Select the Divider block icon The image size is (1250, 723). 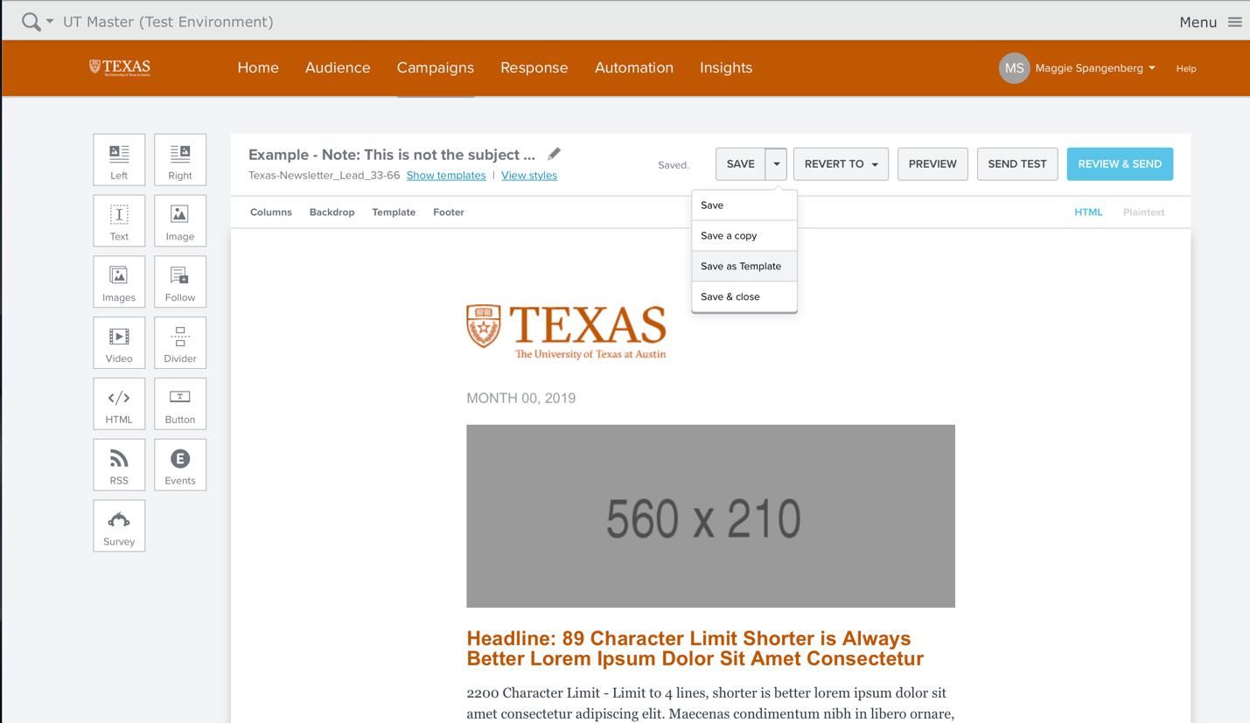[180, 343]
